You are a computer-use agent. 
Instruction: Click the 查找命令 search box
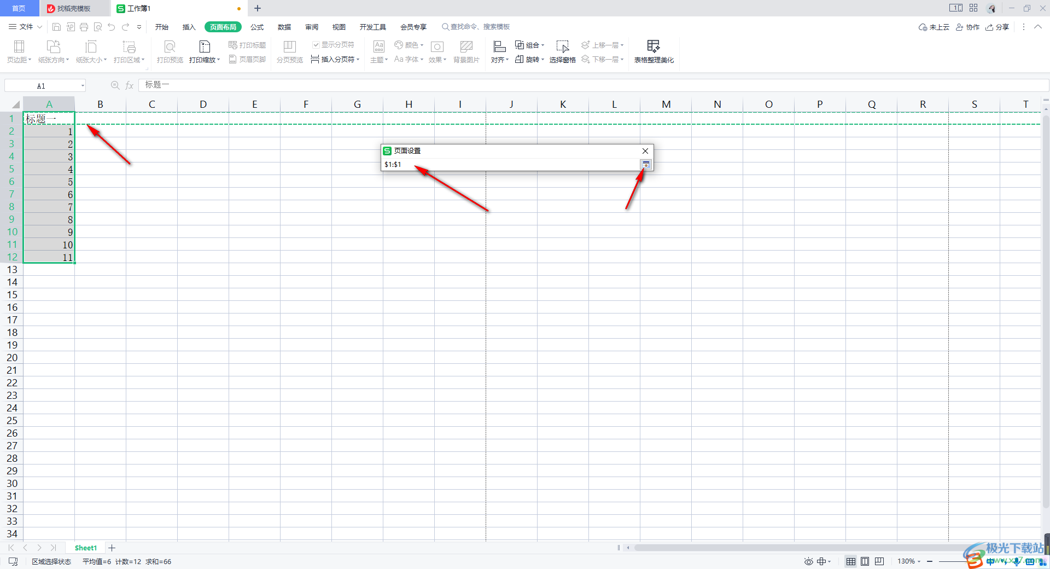click(476, 27)
